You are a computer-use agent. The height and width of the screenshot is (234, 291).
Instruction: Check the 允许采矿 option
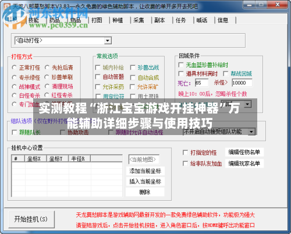[x=132, y=87]
